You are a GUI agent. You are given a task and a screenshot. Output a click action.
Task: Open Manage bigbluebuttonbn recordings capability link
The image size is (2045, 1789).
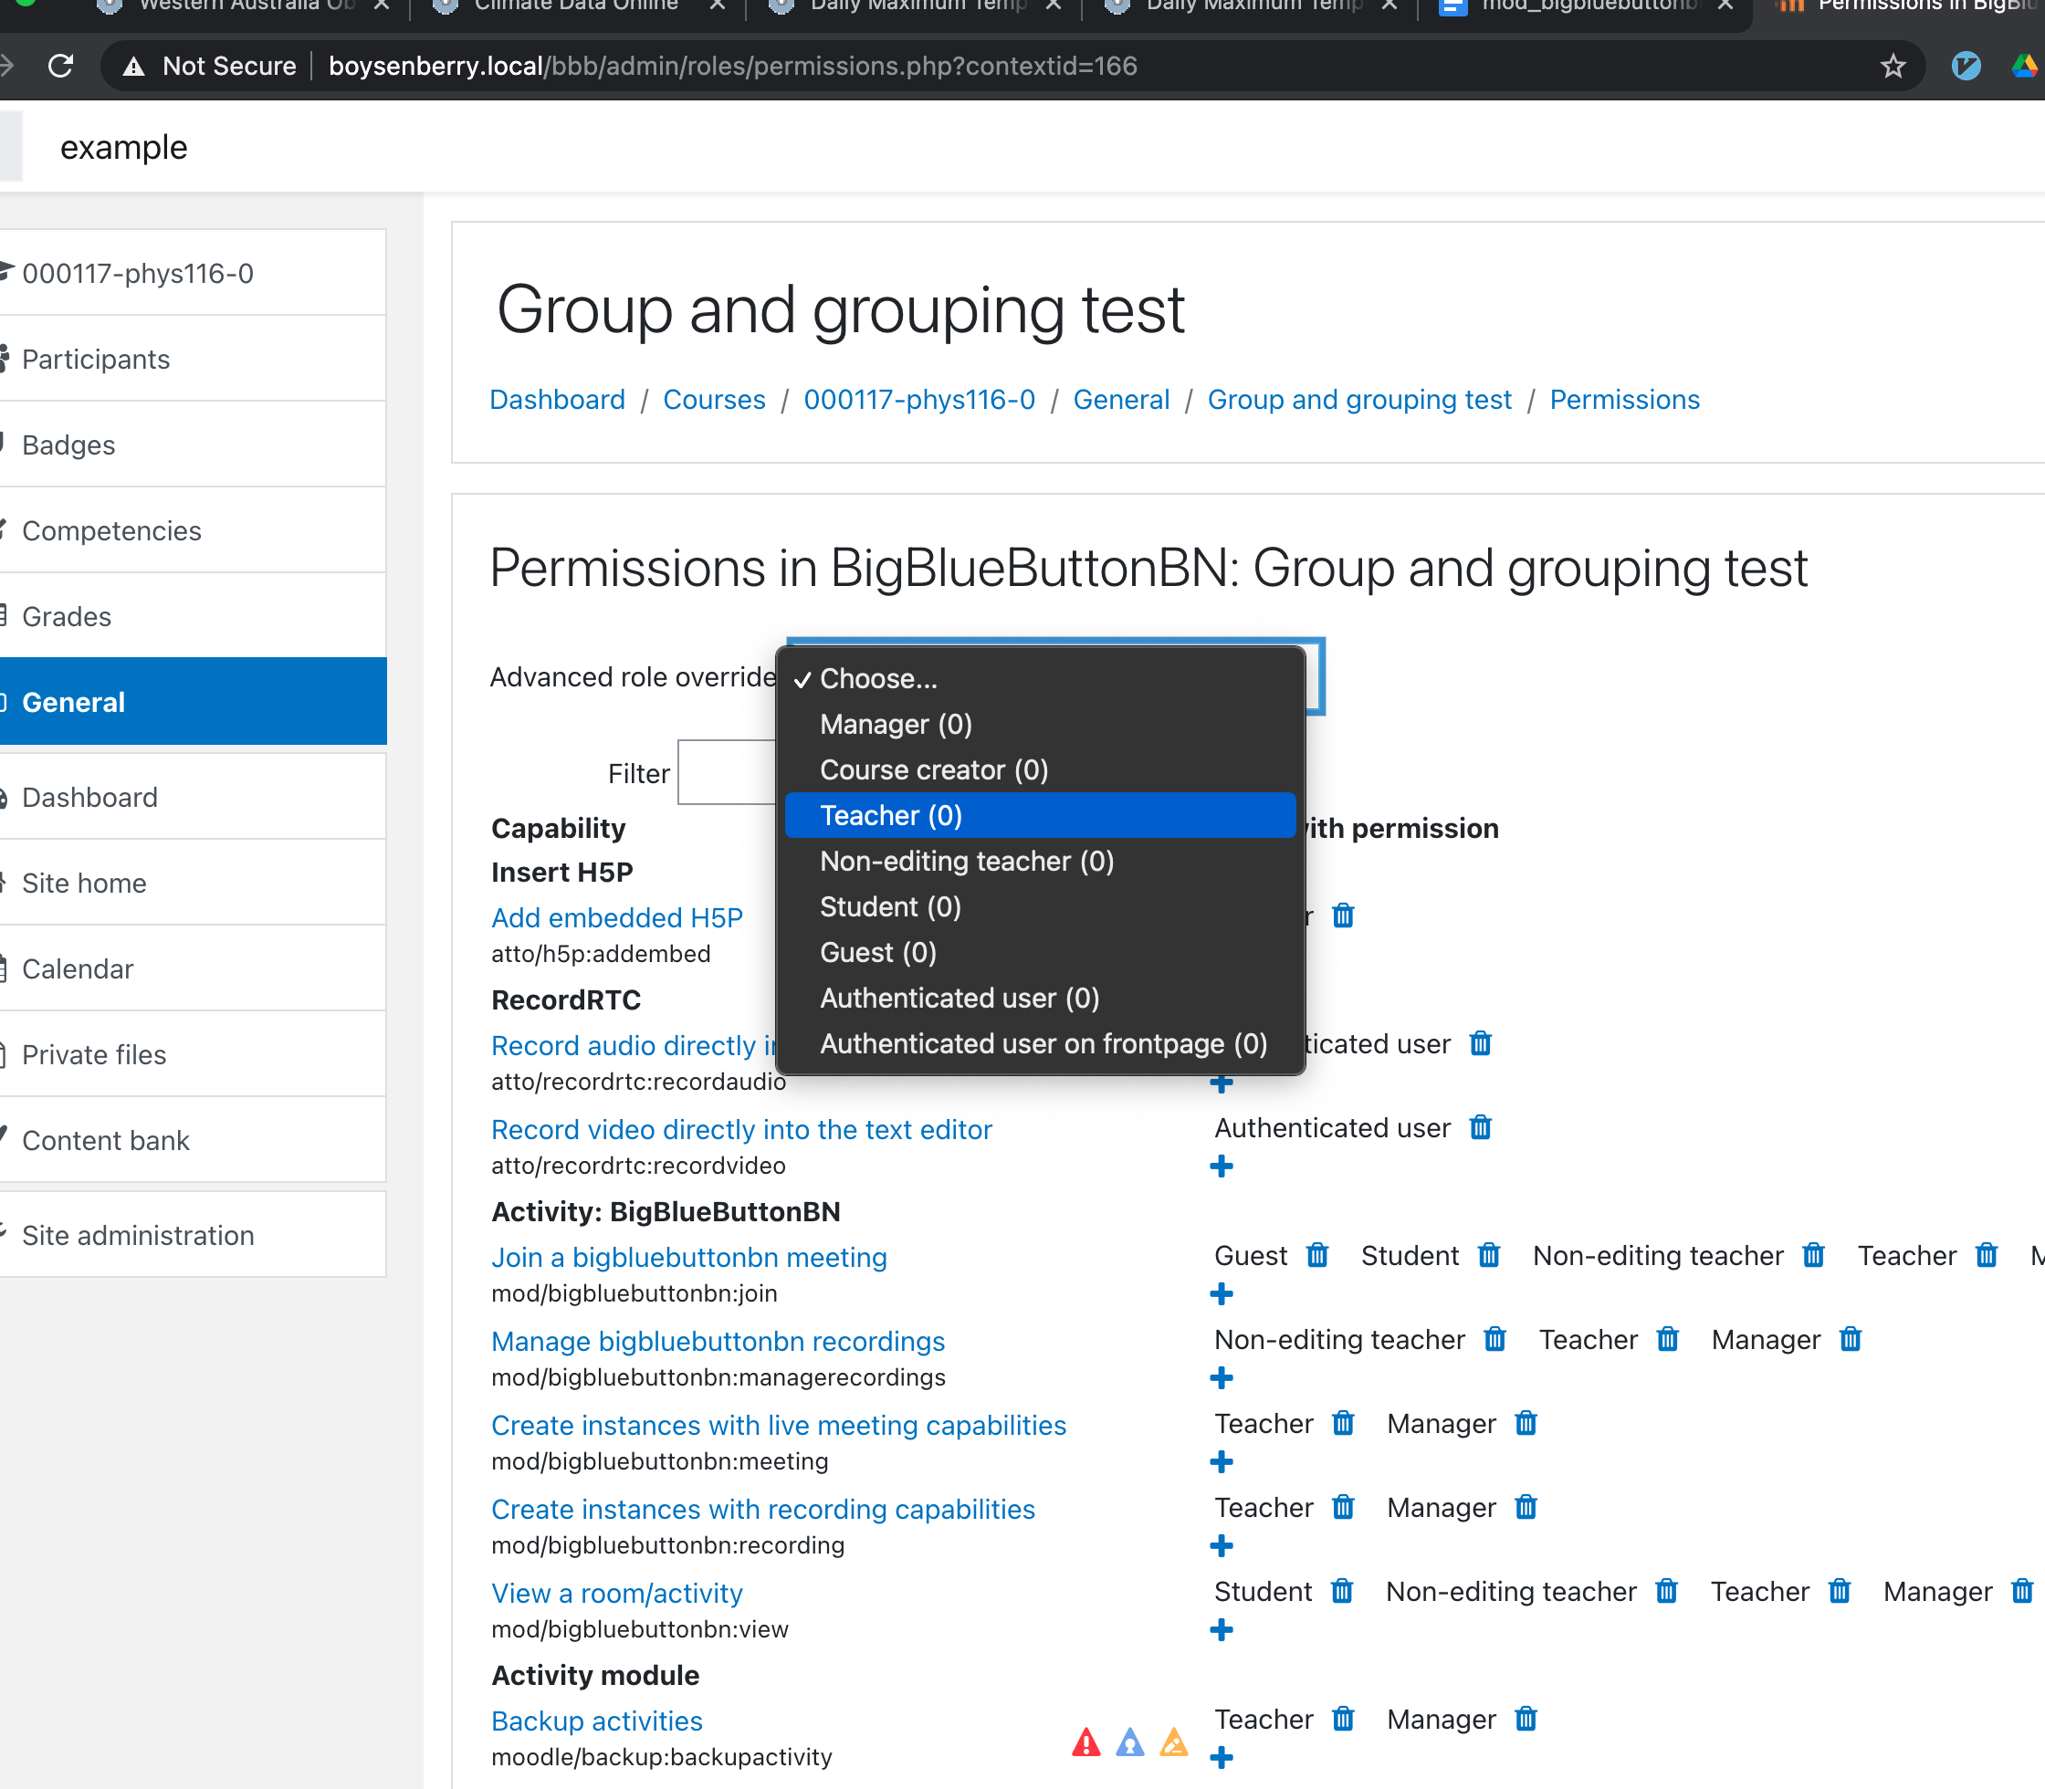[x=718, y=1341]
